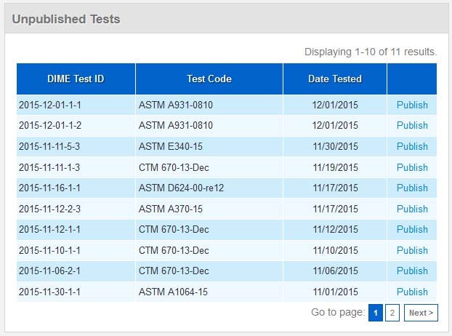Publish test 2015-12-01-1-2
Viewport: 452px width, 336px height.
[x=412, y=125]
